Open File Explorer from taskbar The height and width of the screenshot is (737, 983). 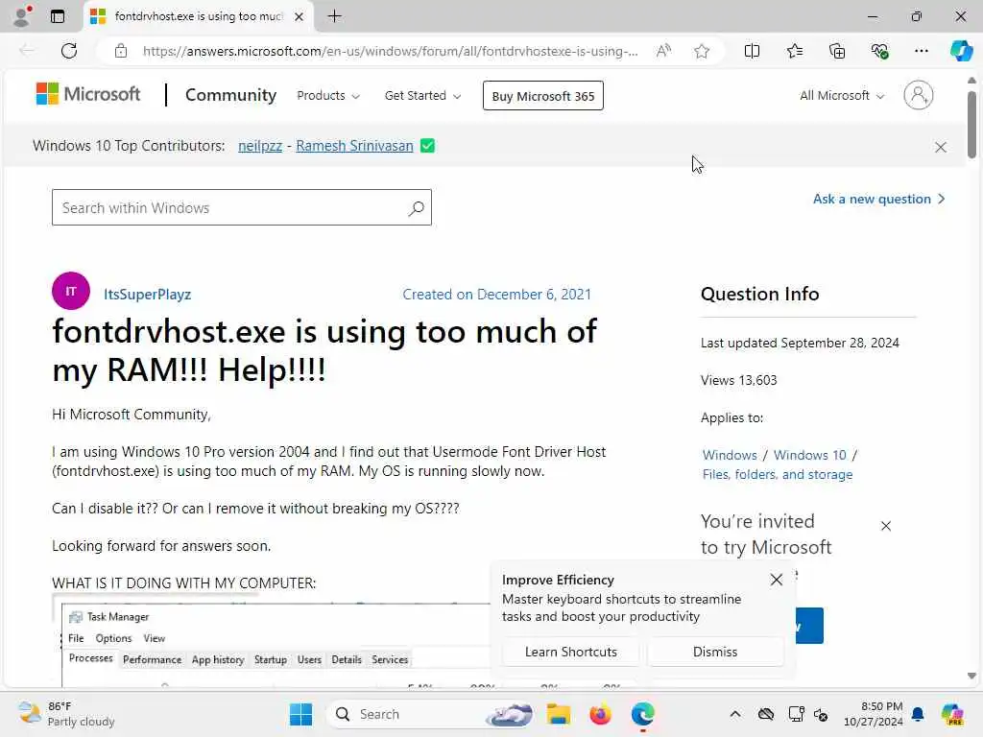tap(558, 714)
